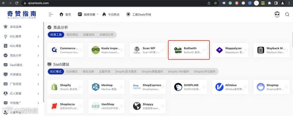Click the sidebar vertical scrollbar

pos(43,62)
